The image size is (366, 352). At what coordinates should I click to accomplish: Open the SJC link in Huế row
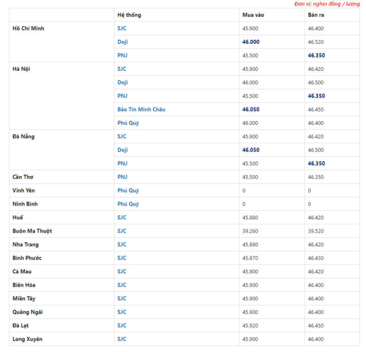point(121,217)
